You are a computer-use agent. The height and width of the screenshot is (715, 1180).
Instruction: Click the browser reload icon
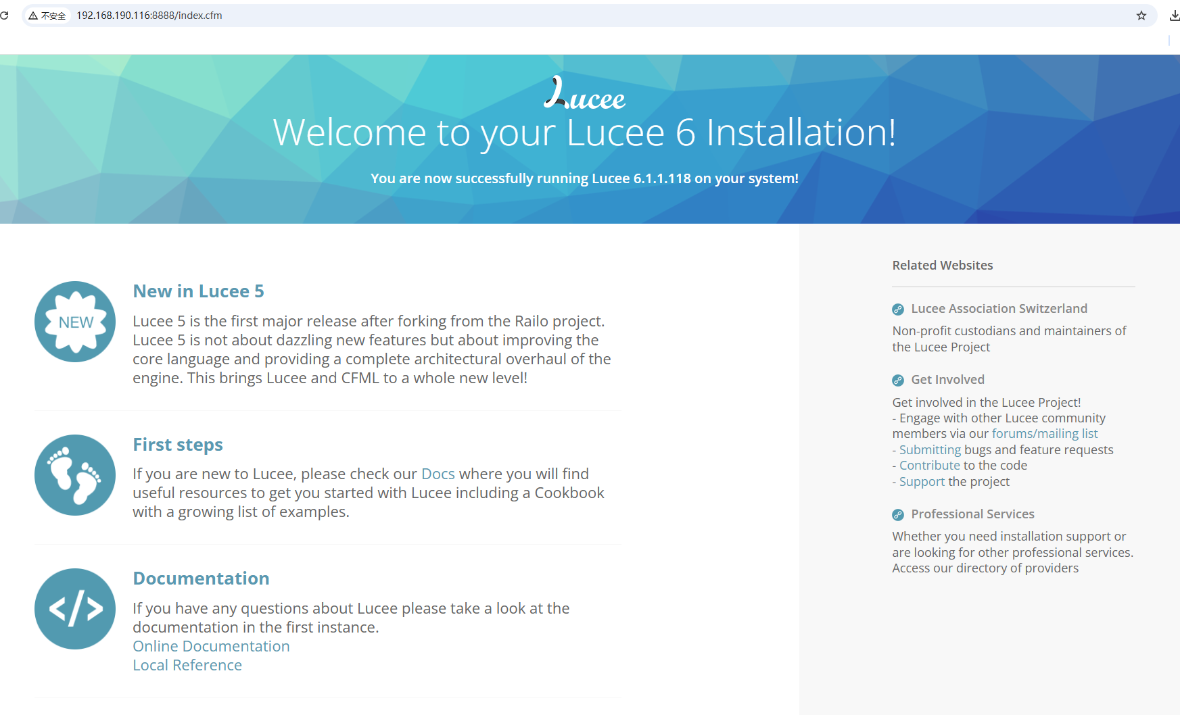point(4,16)
